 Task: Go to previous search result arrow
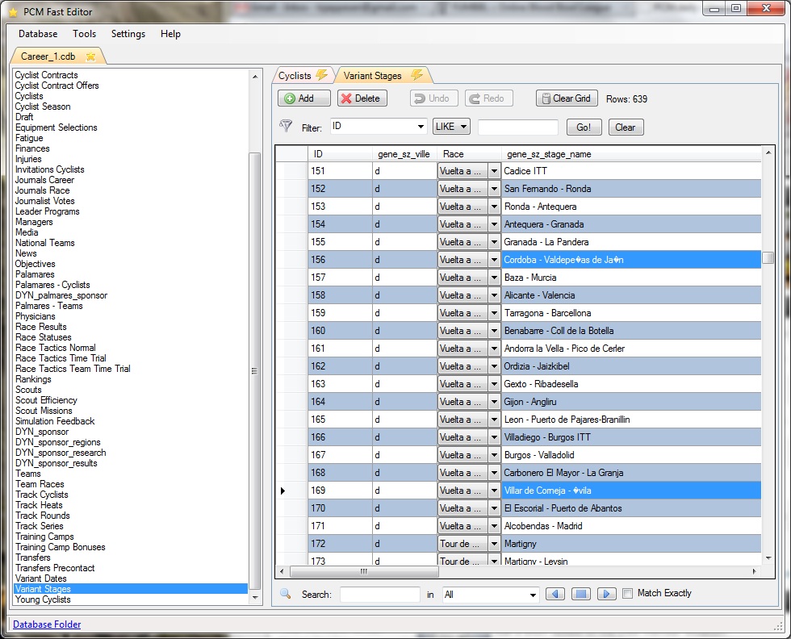(x=555, y=595)
